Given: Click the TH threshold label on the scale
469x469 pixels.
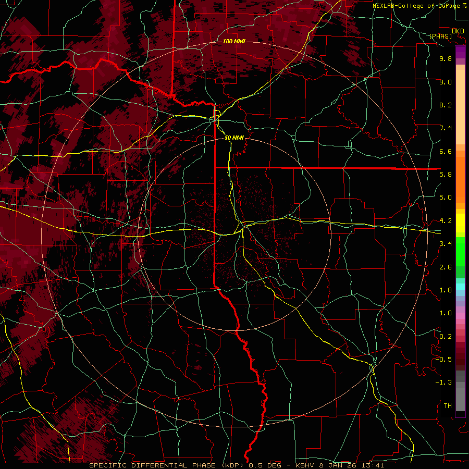Looking at the screenshot, I should tap(448, 406).
